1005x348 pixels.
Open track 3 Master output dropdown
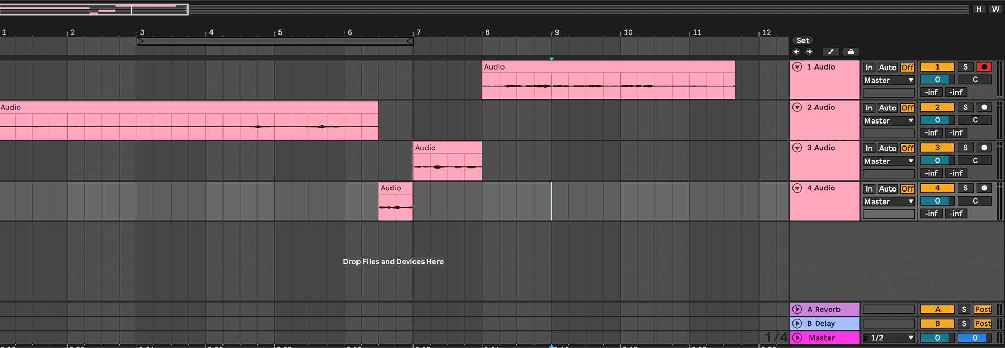(889, 161)
